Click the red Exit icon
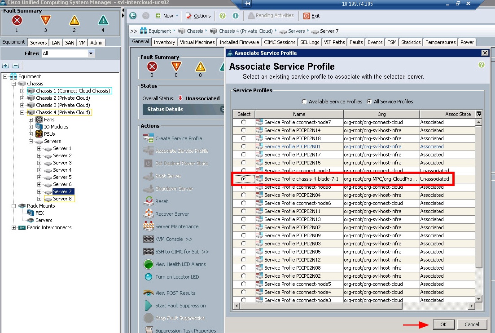This screenshot has width=495, height=333. [x=307, y=15]
